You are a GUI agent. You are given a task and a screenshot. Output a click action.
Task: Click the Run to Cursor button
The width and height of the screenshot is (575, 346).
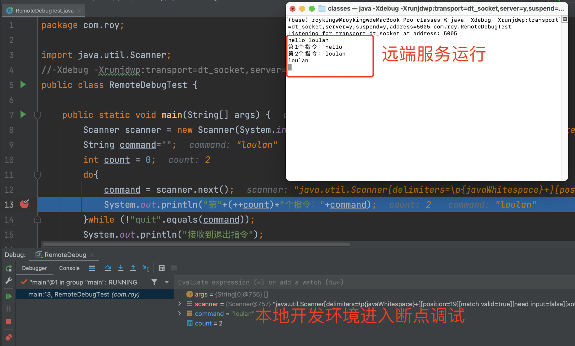146,268
